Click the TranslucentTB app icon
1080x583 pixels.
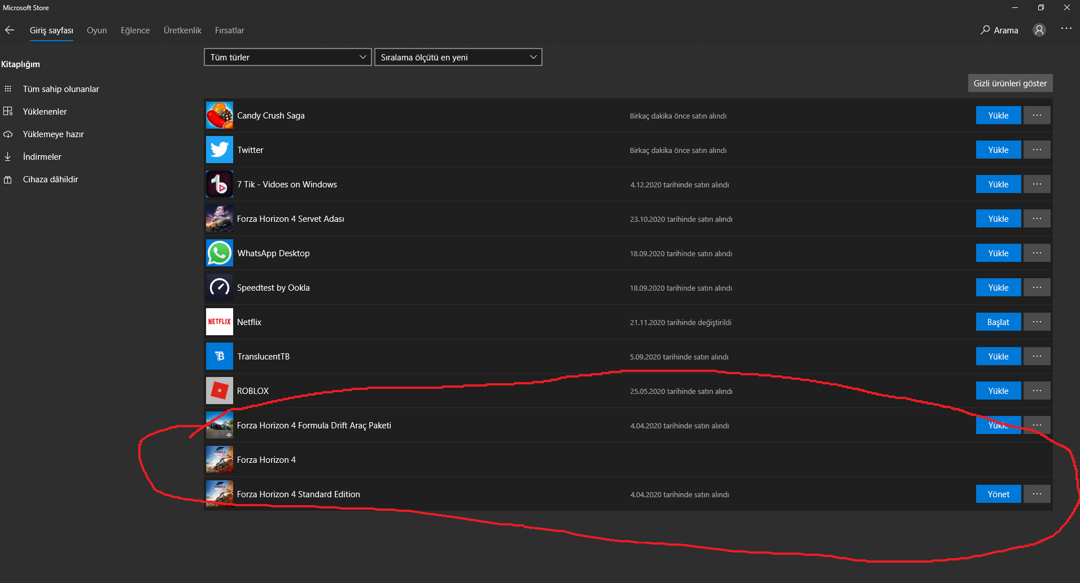pyautogui.click(x=220, y=357)
